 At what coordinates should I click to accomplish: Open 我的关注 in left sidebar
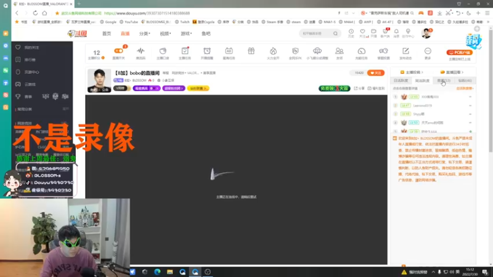tap(31, 47)
